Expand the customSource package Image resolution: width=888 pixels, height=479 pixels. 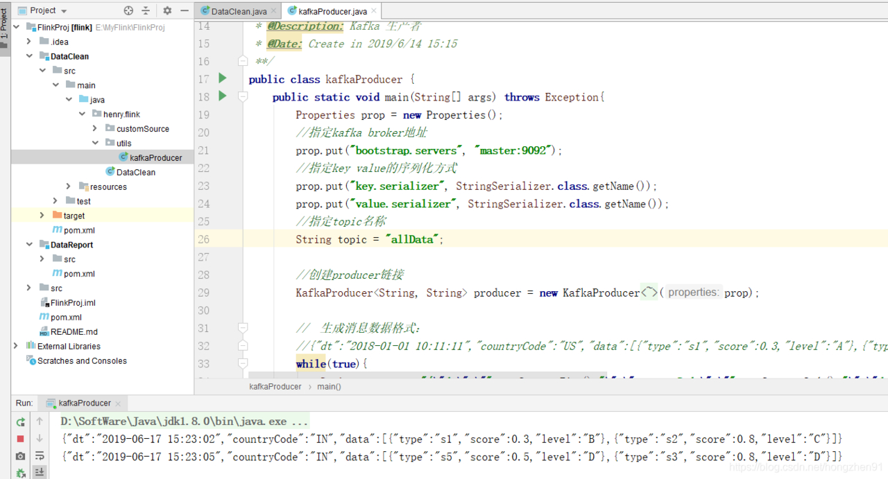pos(95,128)
